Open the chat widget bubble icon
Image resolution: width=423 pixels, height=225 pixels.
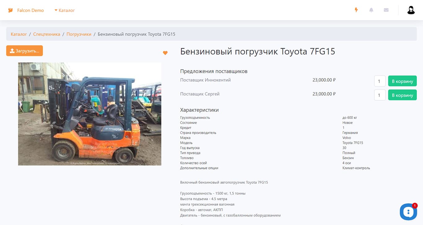(408, 212)
